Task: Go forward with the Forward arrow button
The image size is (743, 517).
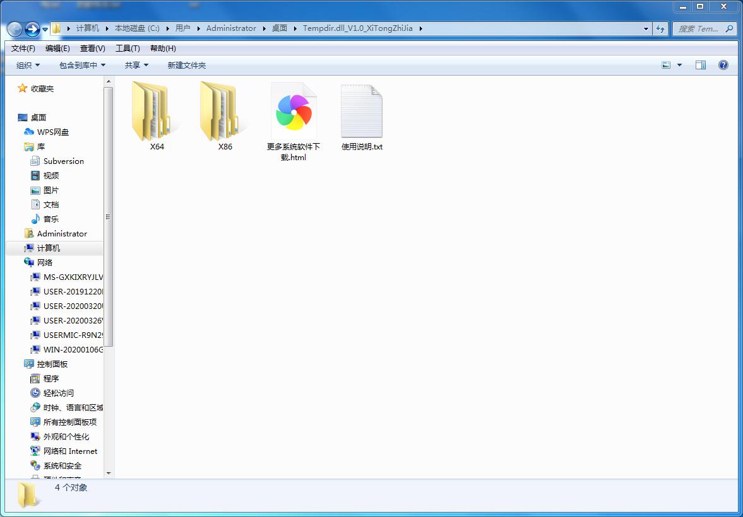Action: coord(32,29)
